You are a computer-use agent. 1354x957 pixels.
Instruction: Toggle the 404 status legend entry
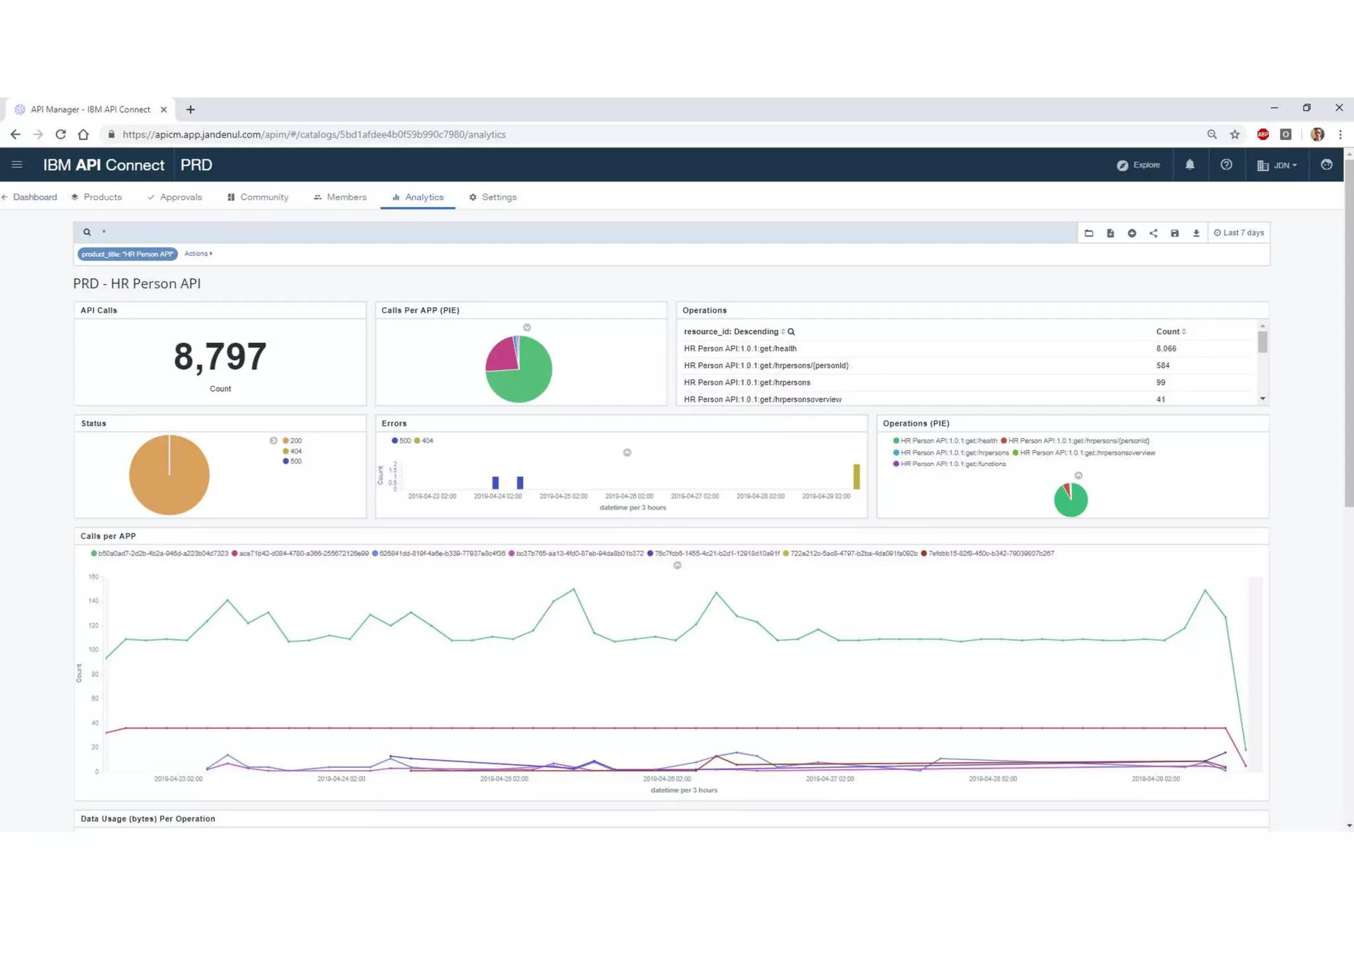[292, 451]
